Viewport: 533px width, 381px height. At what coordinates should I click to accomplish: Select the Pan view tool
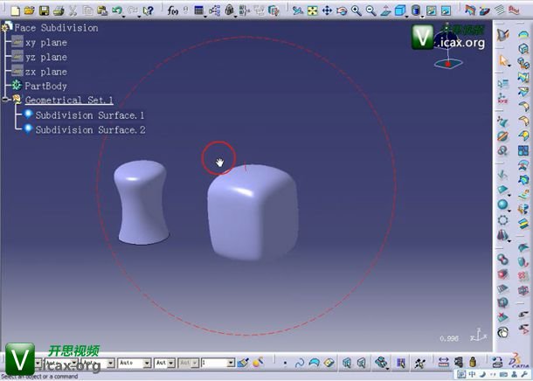tap(327, 10)
